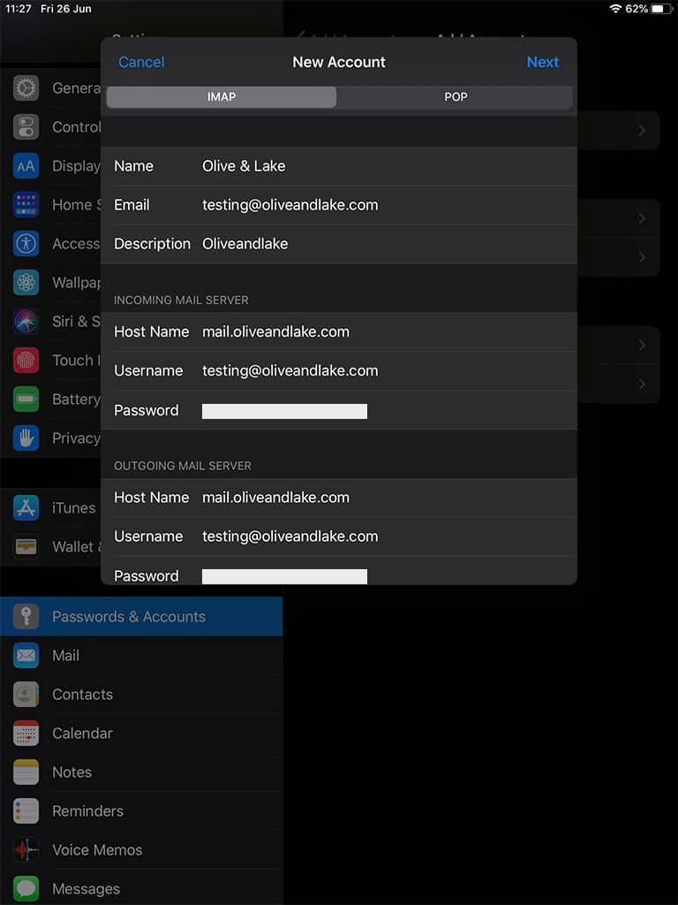Open the Passwords & Accounts row
Screen dimensions: 678x905
(x=141, y=616)
